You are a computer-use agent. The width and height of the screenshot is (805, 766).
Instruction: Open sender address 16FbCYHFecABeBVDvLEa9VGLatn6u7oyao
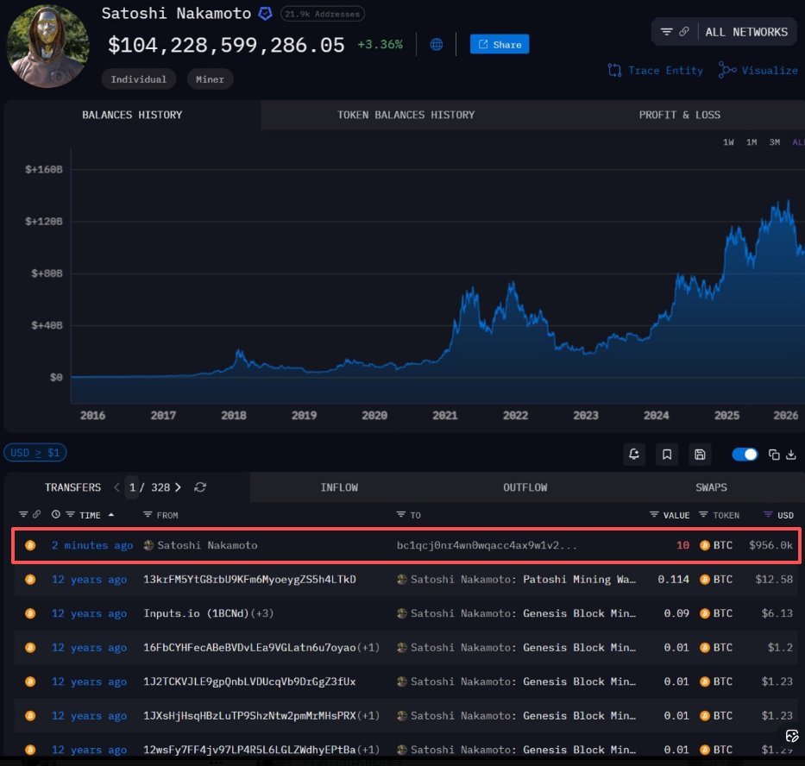click(x=249, y=648)
